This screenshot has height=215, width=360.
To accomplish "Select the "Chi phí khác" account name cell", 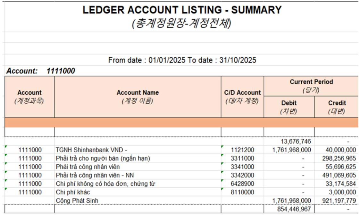I will click(x=73, y=192).
